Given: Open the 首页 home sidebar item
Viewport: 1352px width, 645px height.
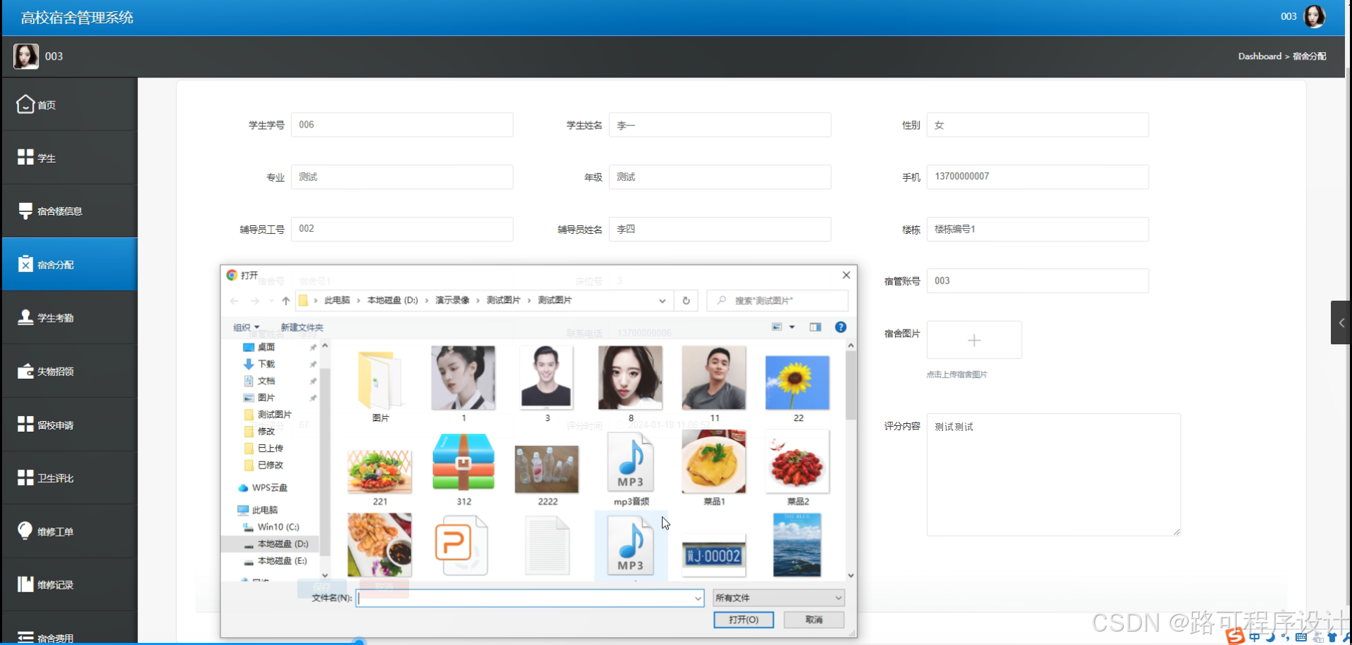Looking at the screenshot, I should click(x=70, y=105).
